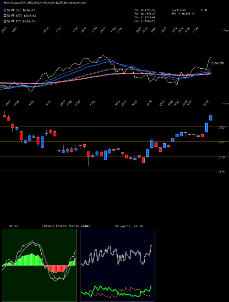
Task: Select the DOW ST: 1690.57 label
Action: pos(21,10)
